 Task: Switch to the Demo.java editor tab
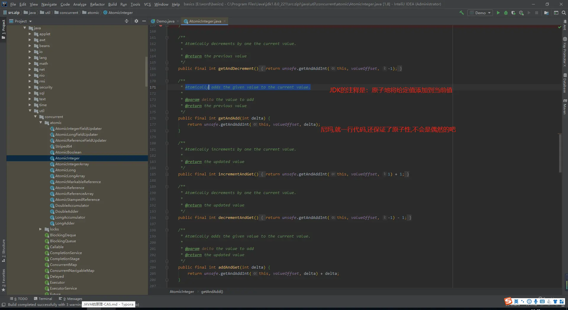click(x=165, y=21)
